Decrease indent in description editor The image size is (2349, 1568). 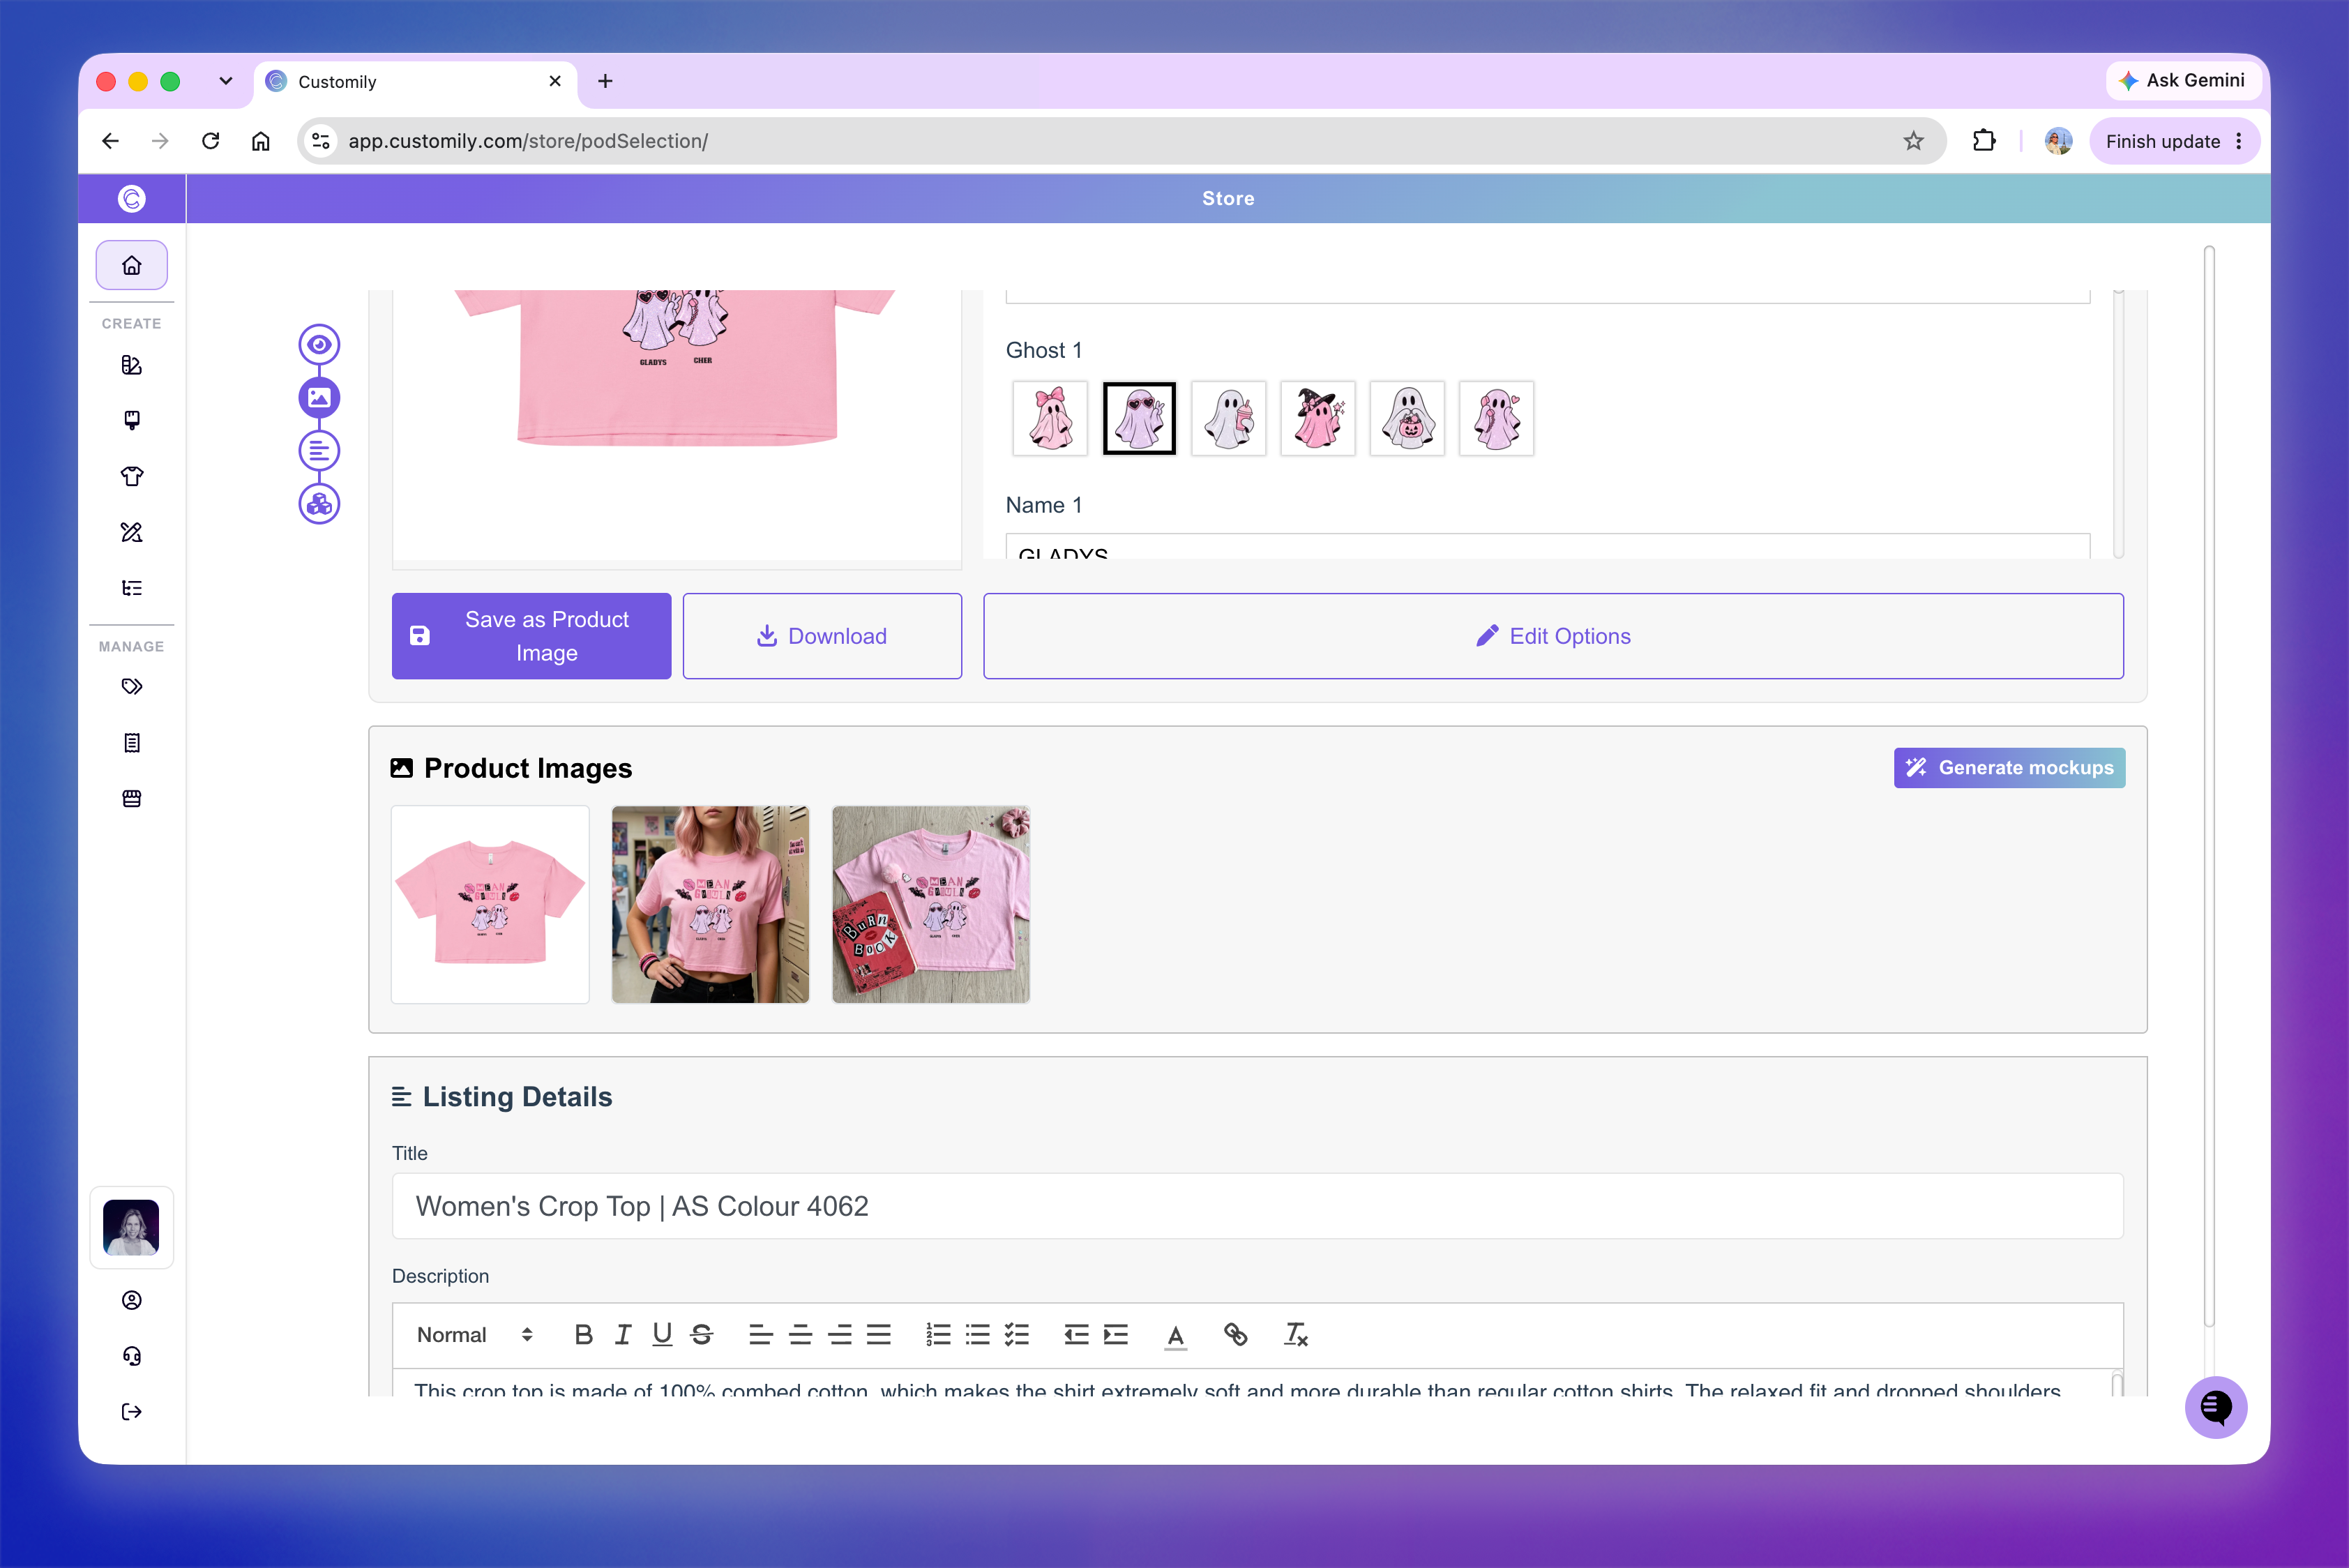(1076, 1335)
